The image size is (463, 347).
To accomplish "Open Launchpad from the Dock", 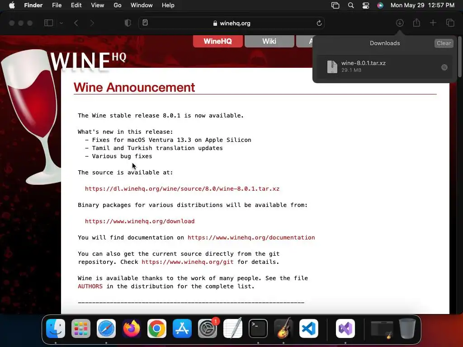I will [x=81, y=328].
